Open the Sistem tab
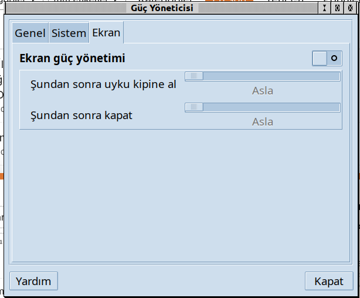The width and height of the screenshot is (360, 298). pos(69,33)
